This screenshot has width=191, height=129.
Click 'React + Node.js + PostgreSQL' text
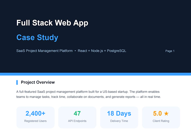pos(102,51)
